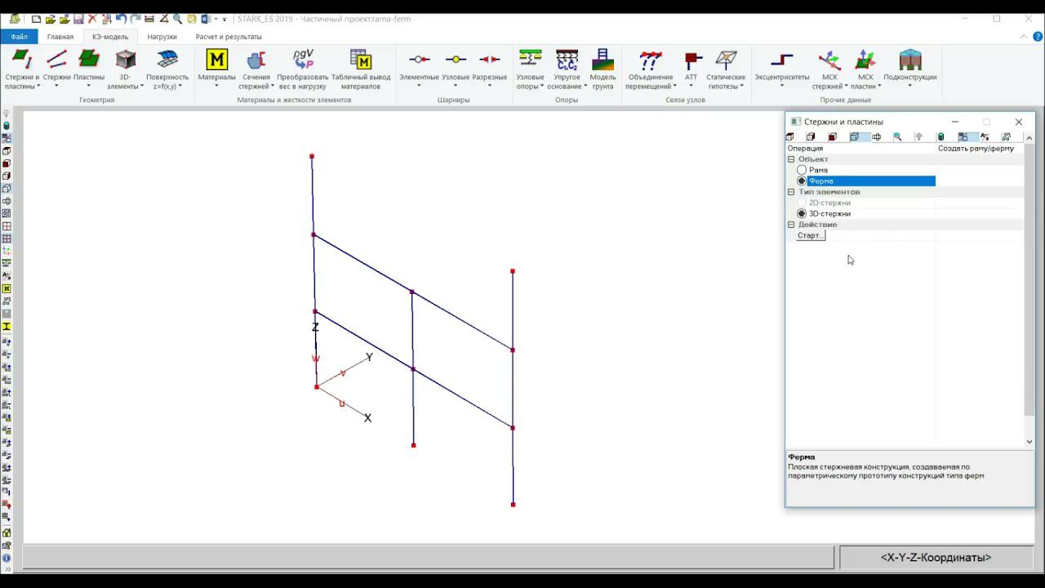This screenshot has width=1045, height=588.
Task: Click the command input field at bottom
Action: coord(428,558)
